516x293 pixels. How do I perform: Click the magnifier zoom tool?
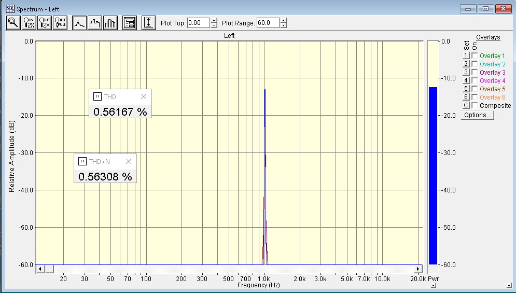pyautogui.click(x=13, y=23)
